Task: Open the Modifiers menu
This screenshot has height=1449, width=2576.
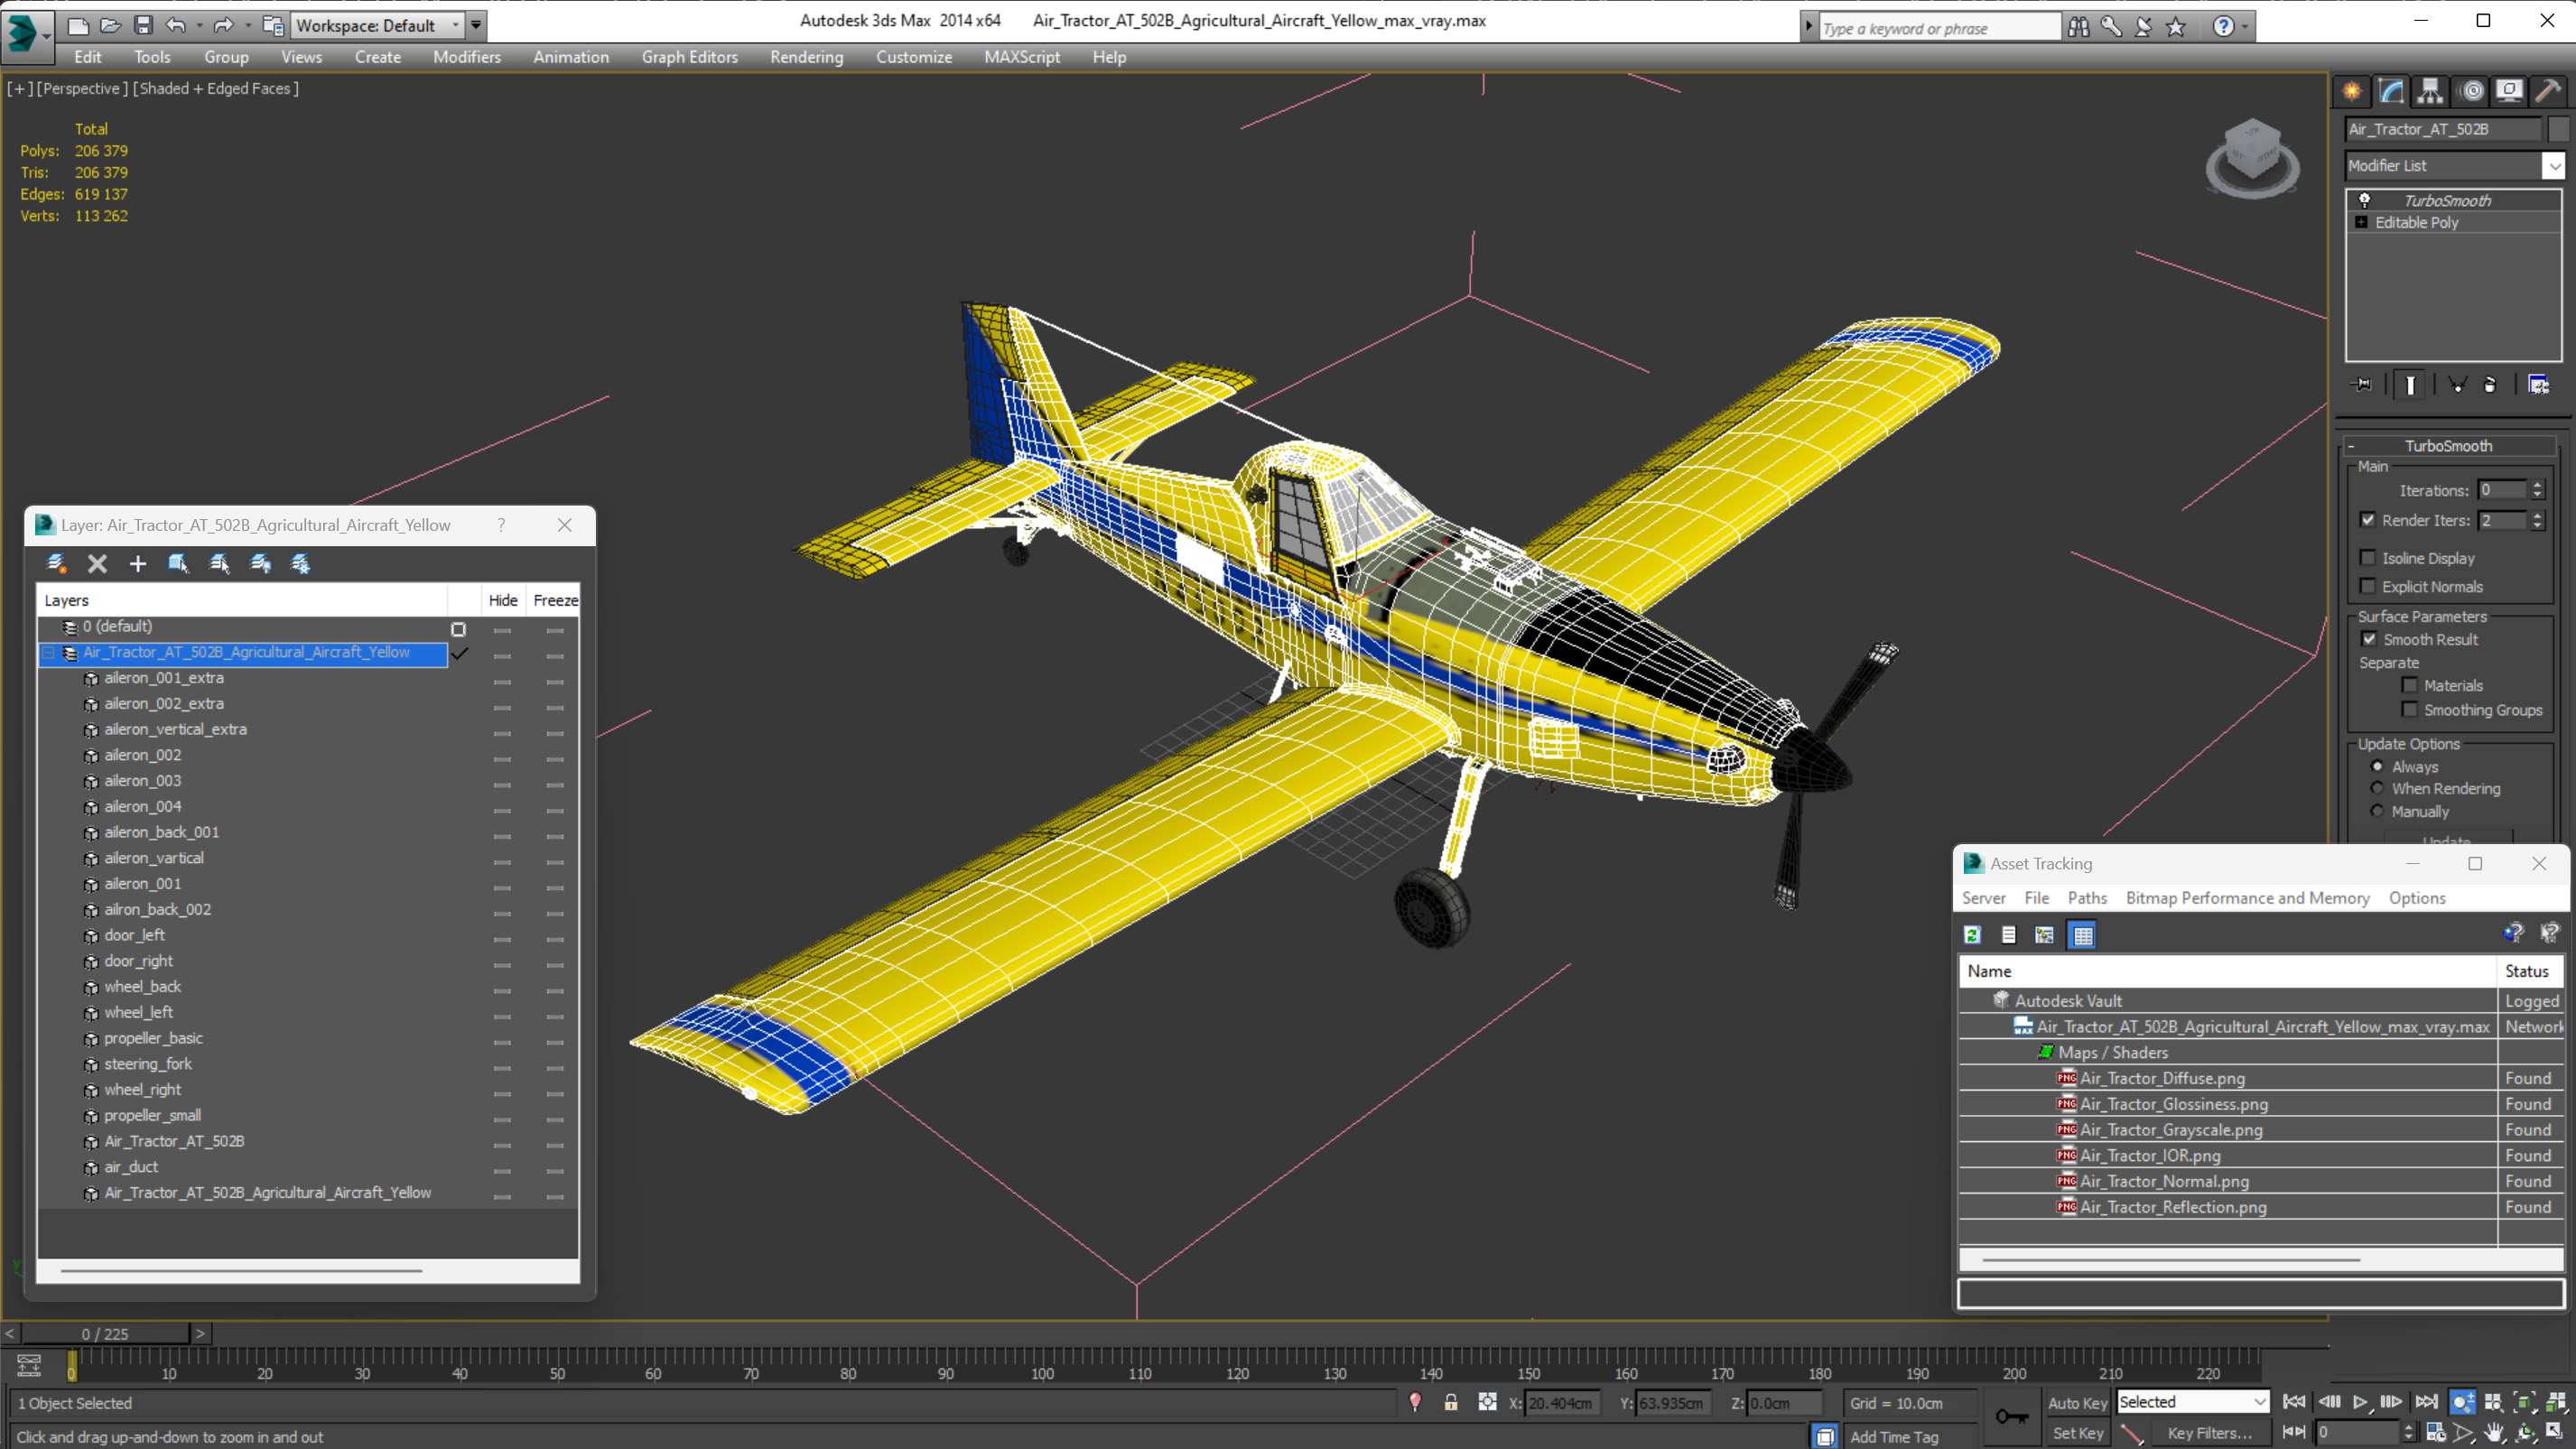Action: [467, 57]
